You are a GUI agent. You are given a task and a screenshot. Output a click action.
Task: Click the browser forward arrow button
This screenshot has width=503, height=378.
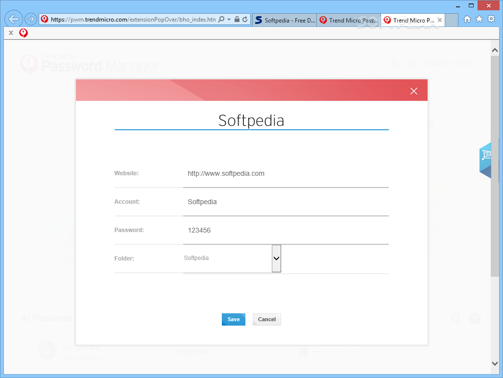coord(31,19)
